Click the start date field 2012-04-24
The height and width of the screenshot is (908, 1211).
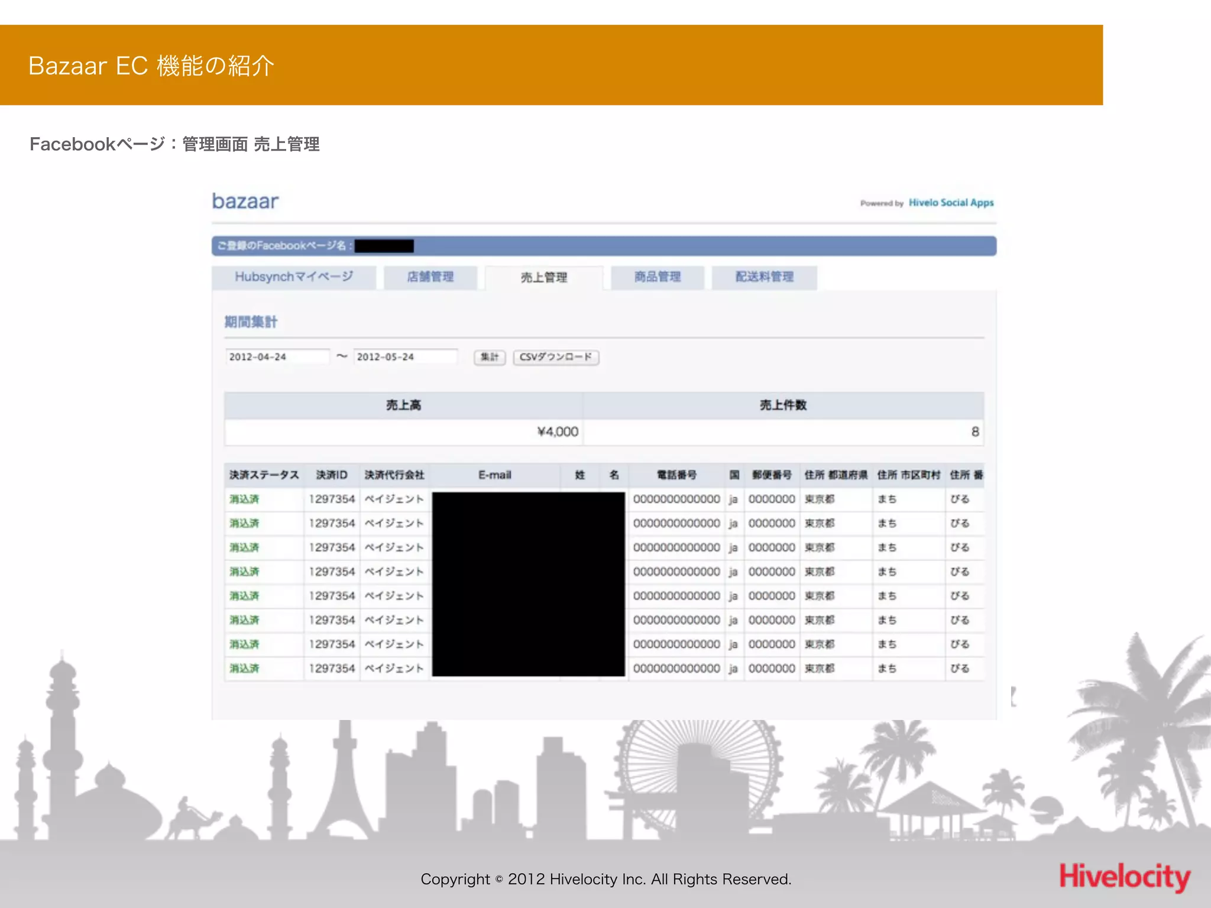pyautogui.click(x=277, y=357)
